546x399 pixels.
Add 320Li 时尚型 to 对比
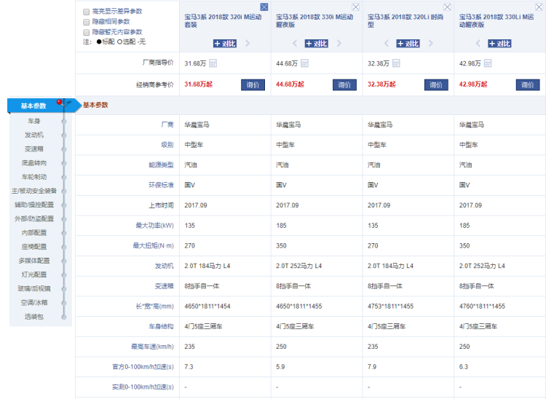(408, 44)
